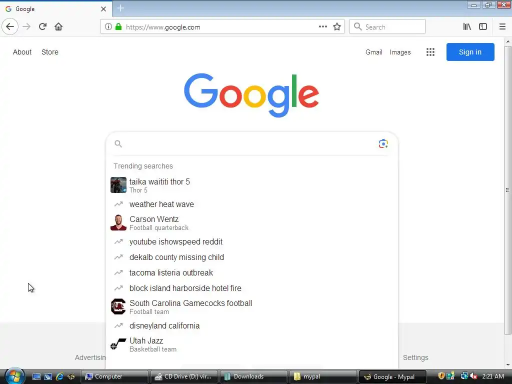512x384 pixels.
Task: Click Switch between windows quick launch icon
Action: [x=48, y=377]
